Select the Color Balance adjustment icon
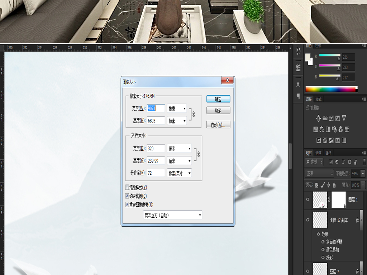The image size is (367, 275). click(x=321, y=129)
